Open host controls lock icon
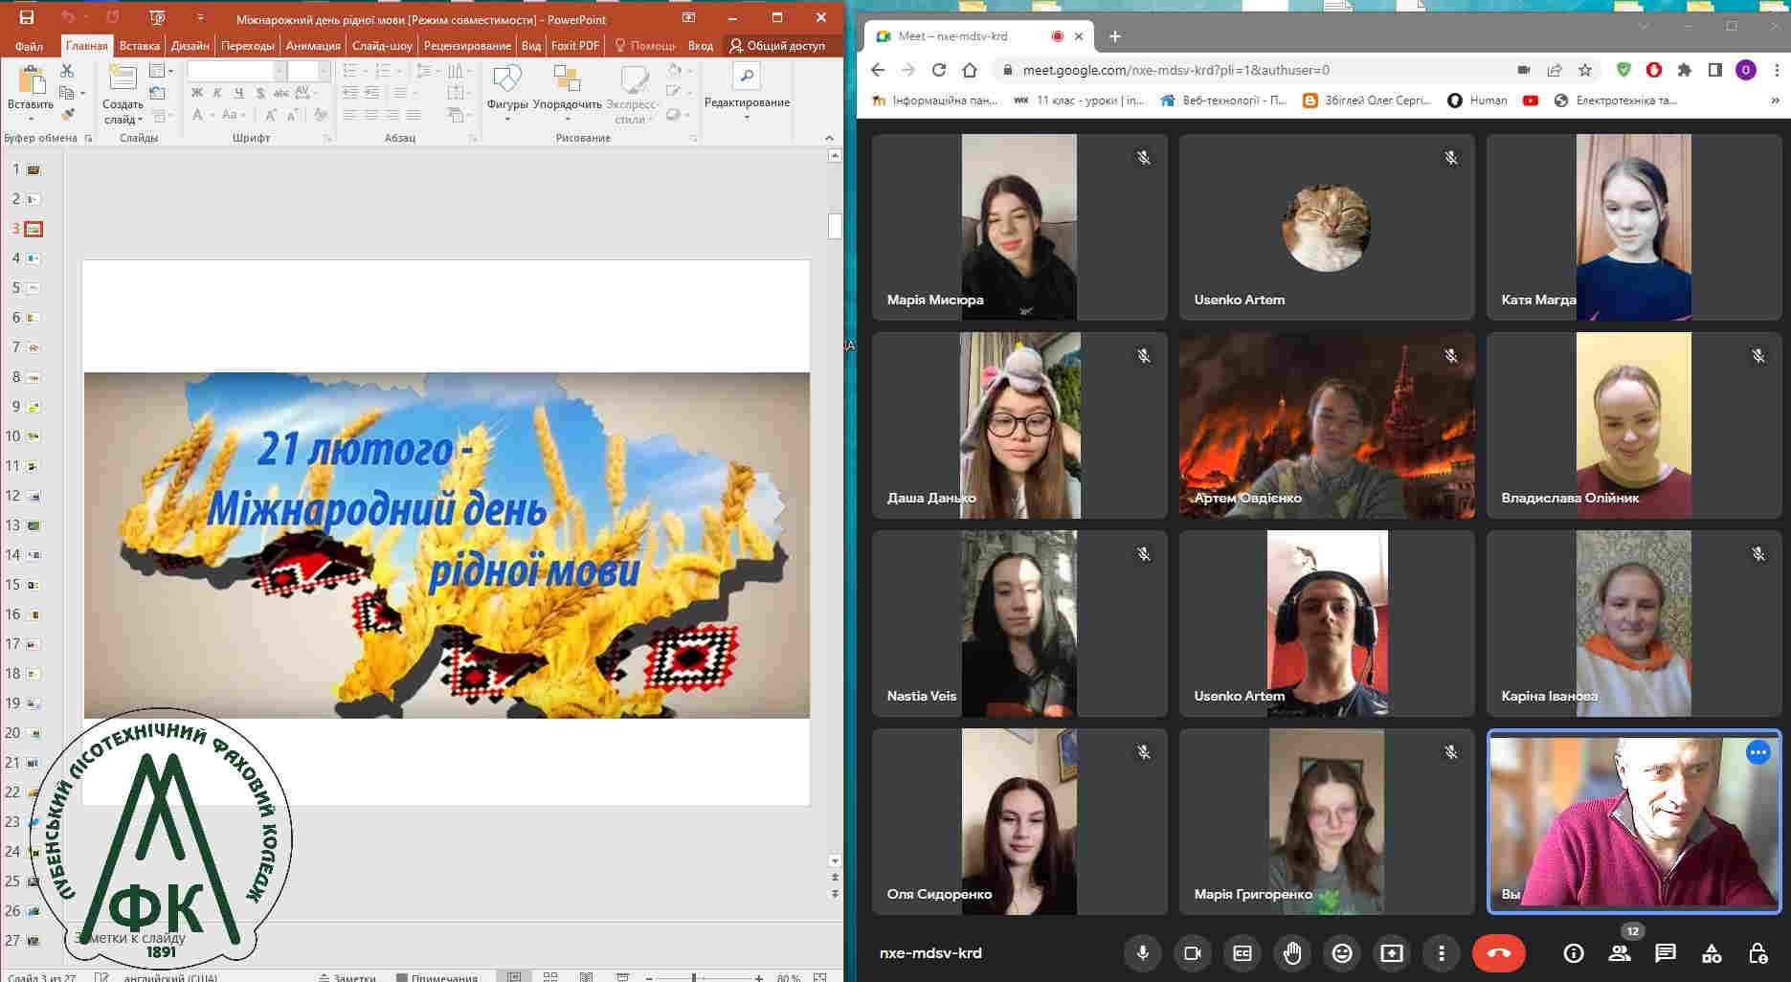1791x982 pixels. (1757, 953)
